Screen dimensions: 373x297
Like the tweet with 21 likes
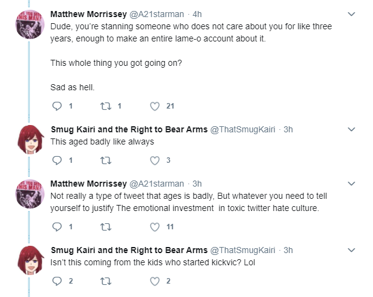tap(155, 106)
